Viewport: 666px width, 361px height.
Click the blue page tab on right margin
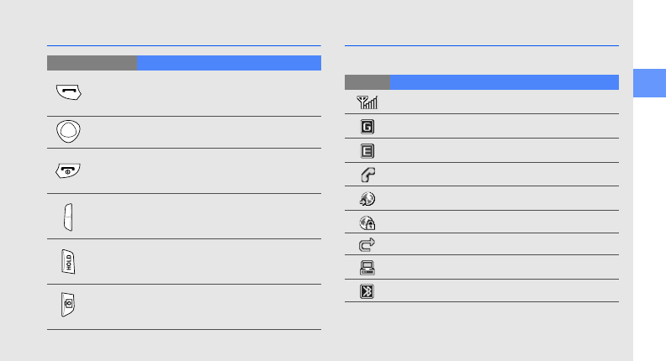pyautogui.click(x=648, y=82)
